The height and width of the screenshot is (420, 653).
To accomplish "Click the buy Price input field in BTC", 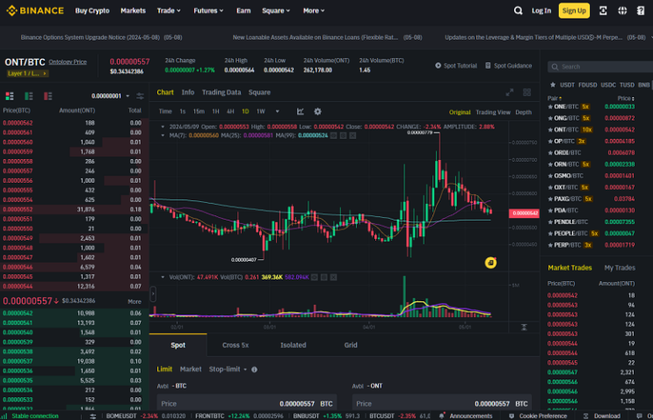I will click(247, 404).
